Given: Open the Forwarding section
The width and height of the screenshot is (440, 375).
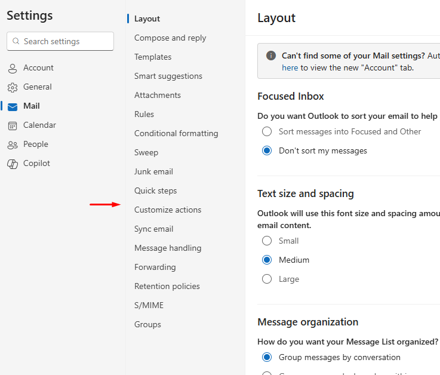Looking at the screenshot, I should [x=155, y=267].
